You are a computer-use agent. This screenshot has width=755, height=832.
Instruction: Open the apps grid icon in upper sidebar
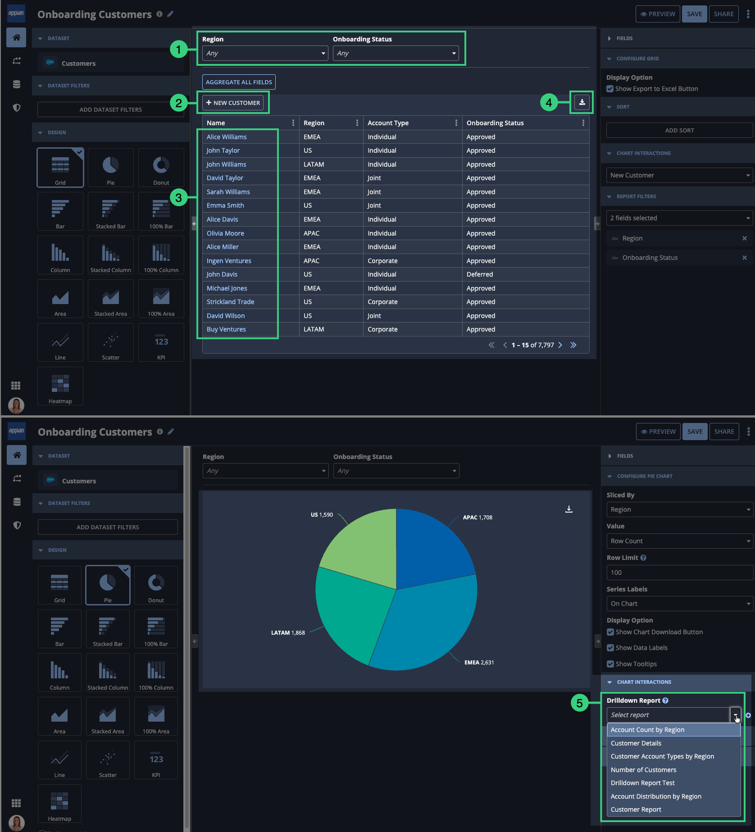tap(16, 386)
